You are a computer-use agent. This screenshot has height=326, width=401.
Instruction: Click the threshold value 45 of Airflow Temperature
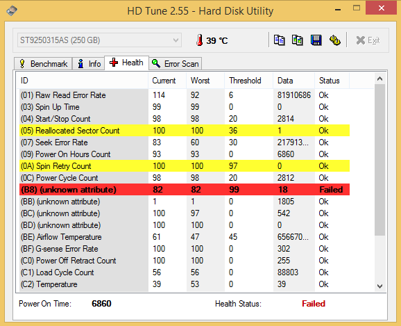tap(233, 237)
